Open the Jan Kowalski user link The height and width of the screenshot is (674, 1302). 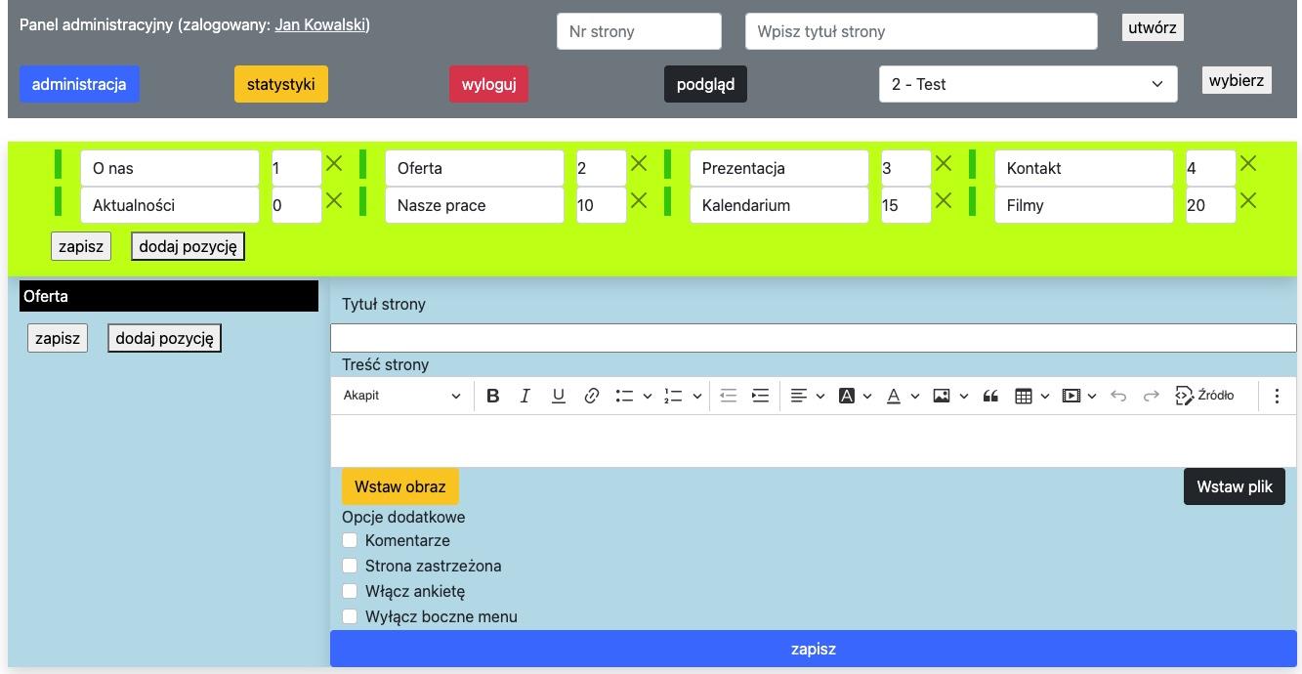(320, 24)
